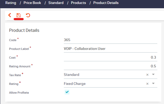Click the Rating Amount label

click(20, 66)
